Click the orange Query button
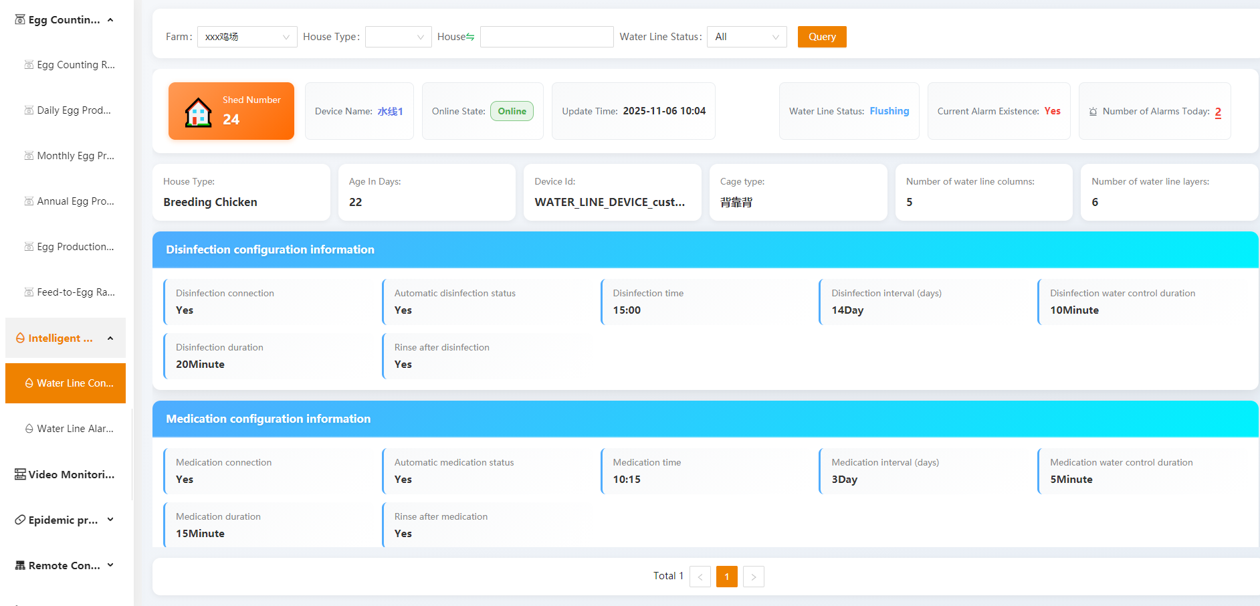The image size is (1260, 606). pyautogui.click(x=822, y=37)
